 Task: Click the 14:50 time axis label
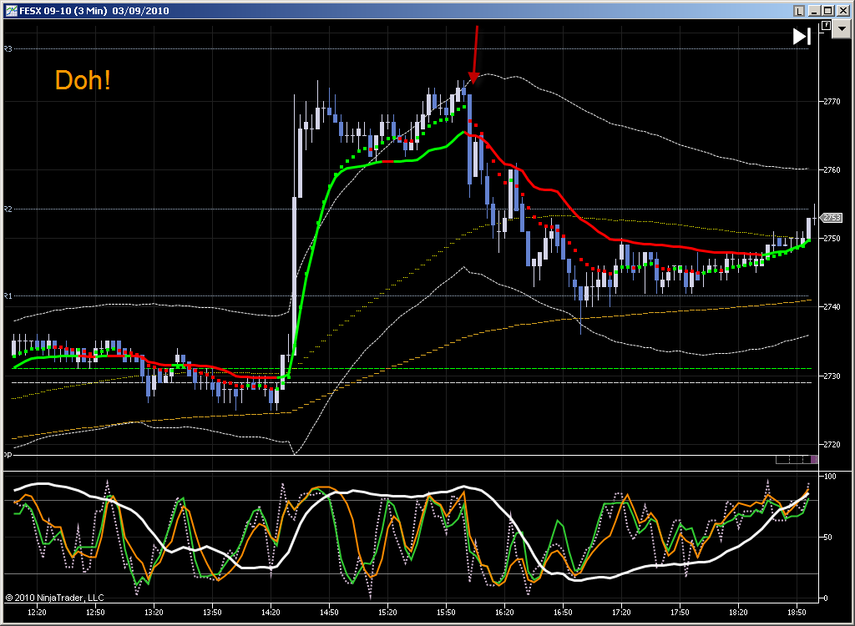pos(329,613)
